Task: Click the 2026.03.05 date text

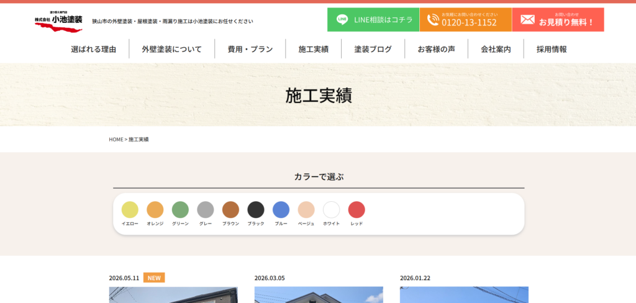Action: pyautogui.click(x=270, y=278)
